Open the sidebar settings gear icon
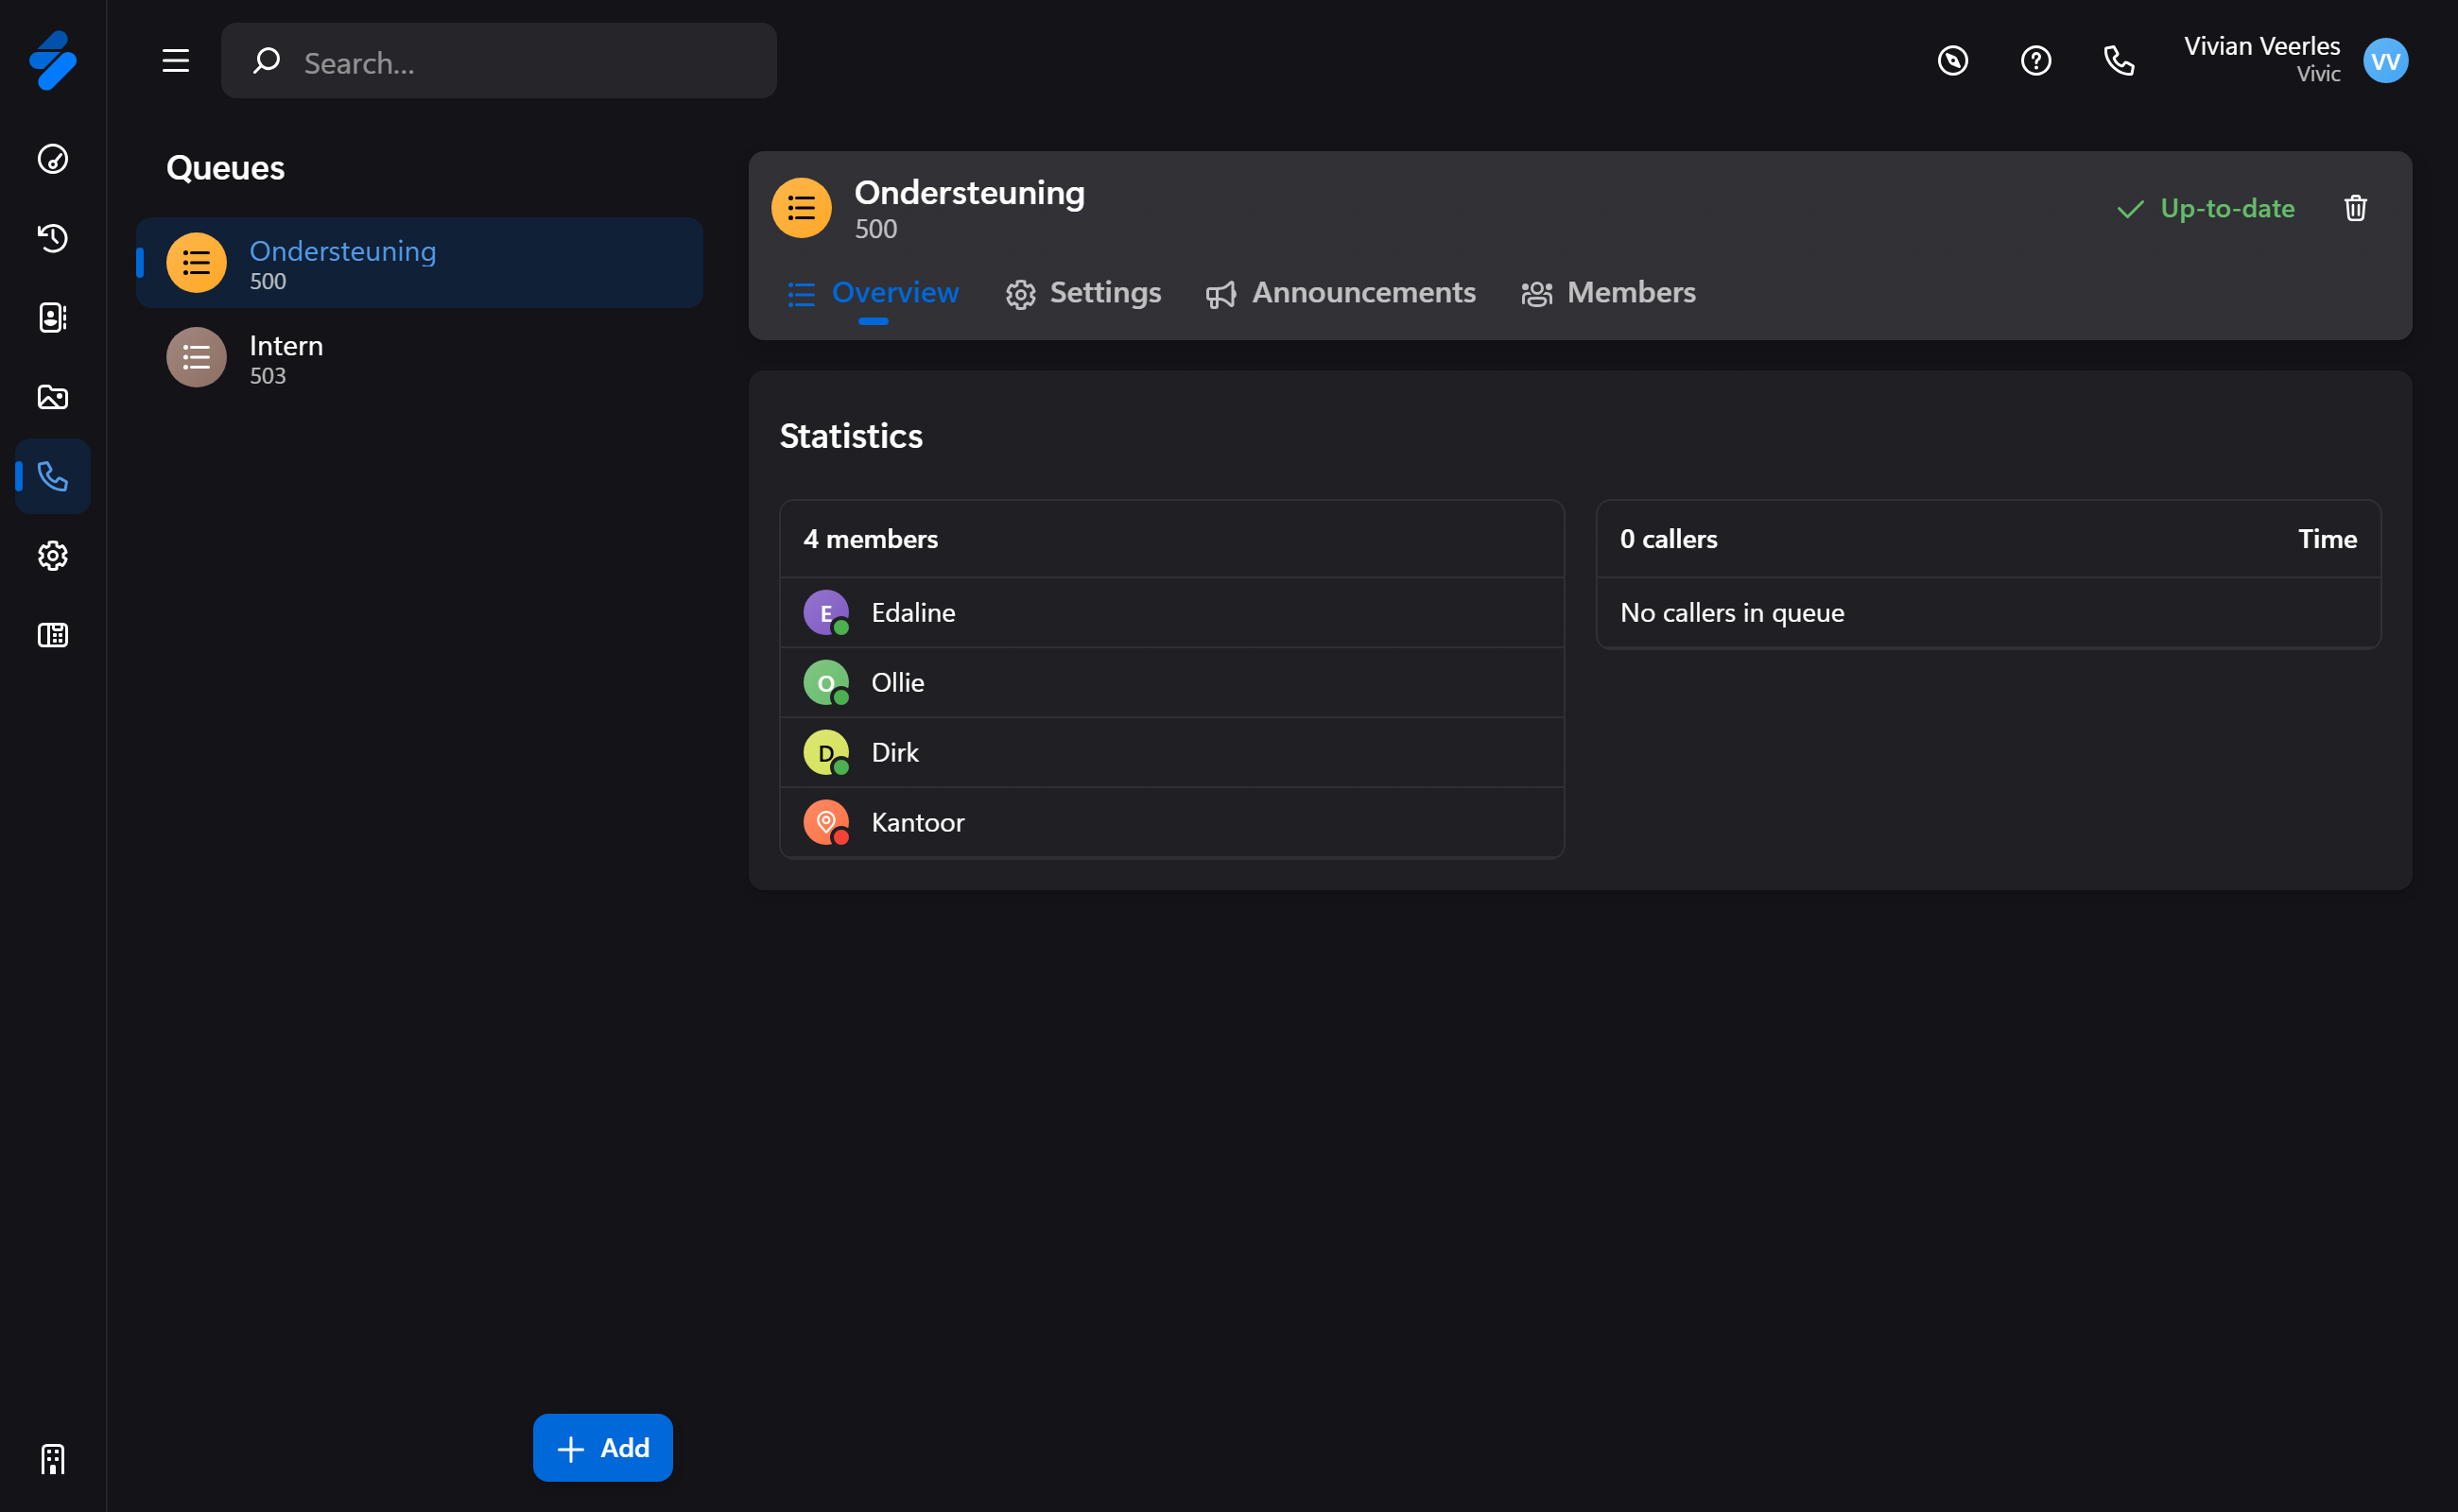This screenshot has width=2458, height=1512. [x=52, y=556]
